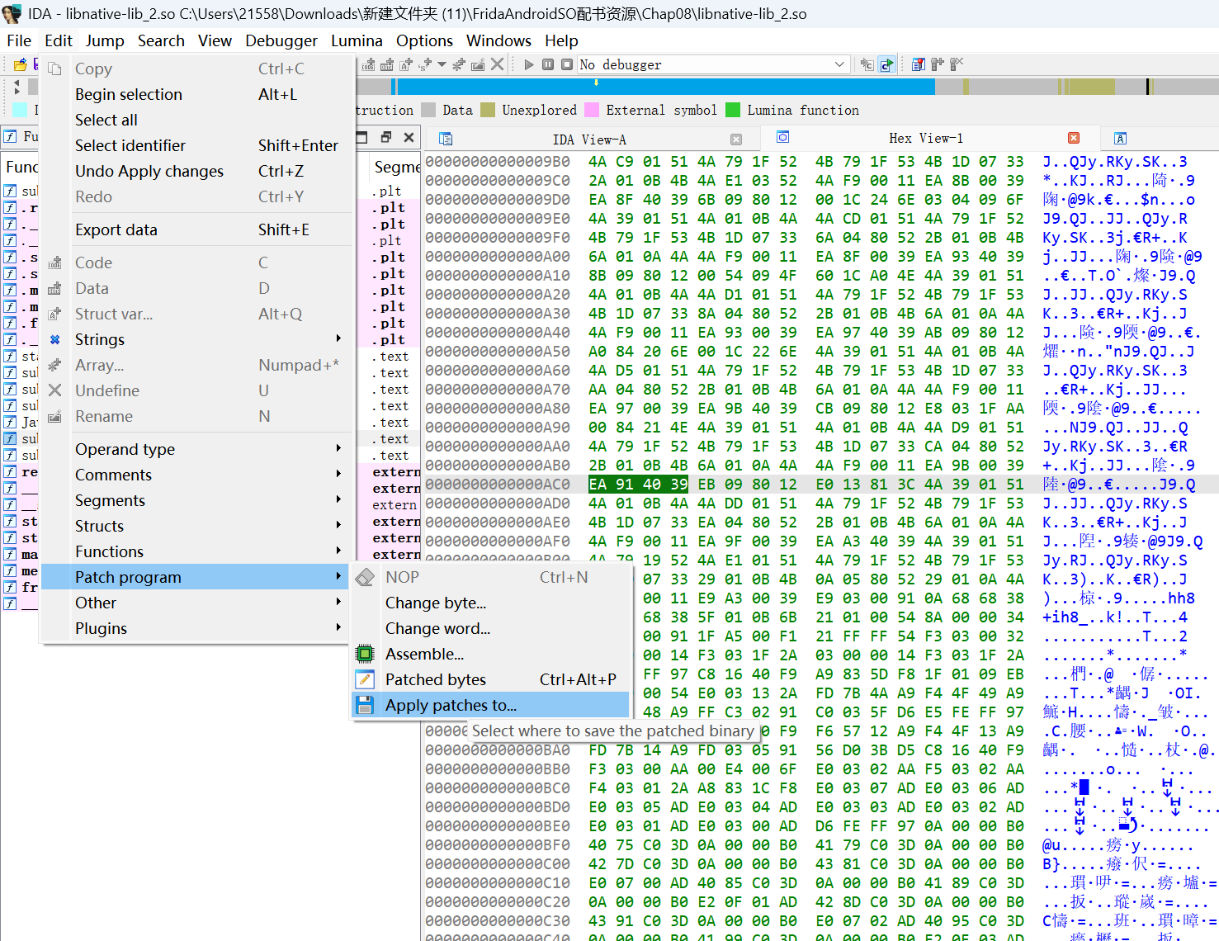
Task: Click the delete breakpoint toolbar icon
Action: tap(956, 64)
